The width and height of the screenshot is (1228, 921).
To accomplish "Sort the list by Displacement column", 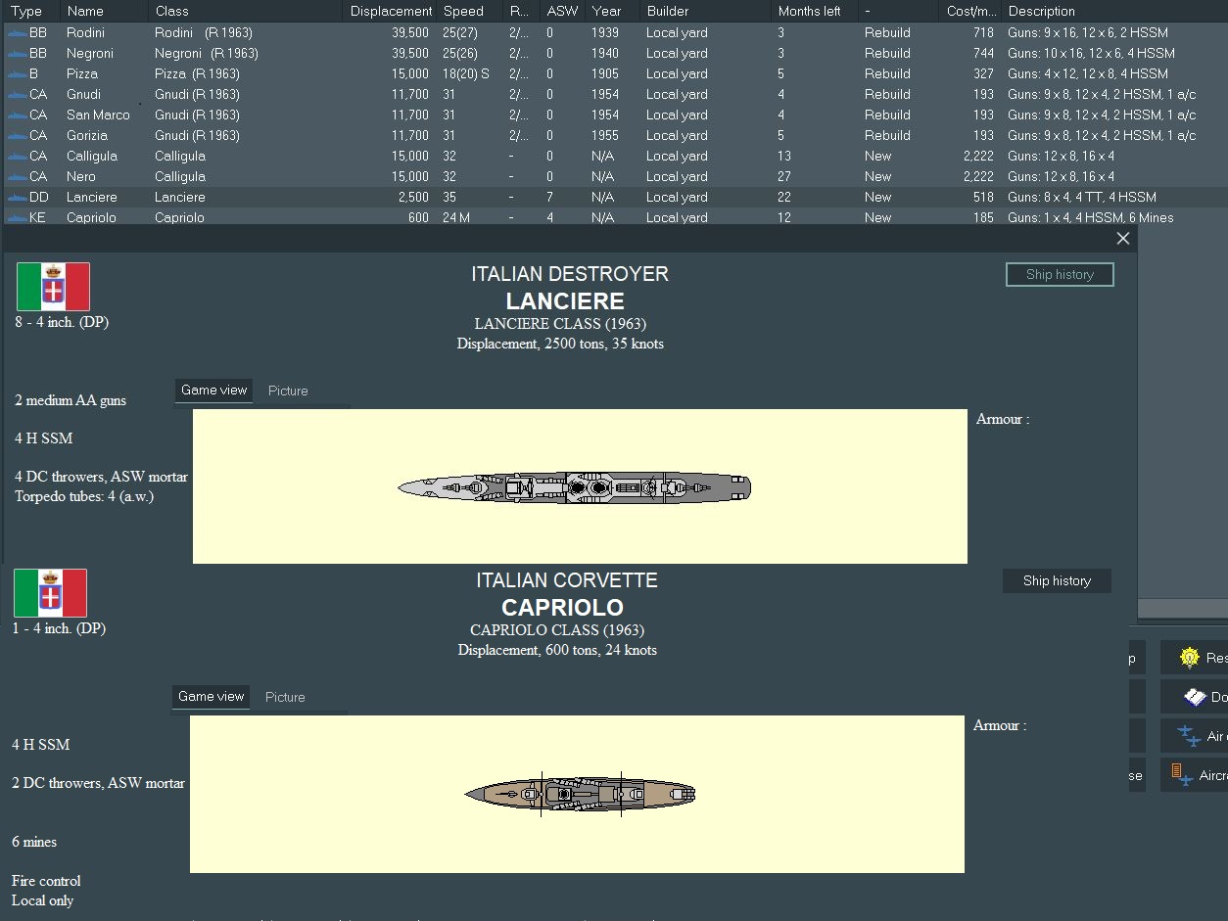I will pyautogui.click(x=391, y=11).
